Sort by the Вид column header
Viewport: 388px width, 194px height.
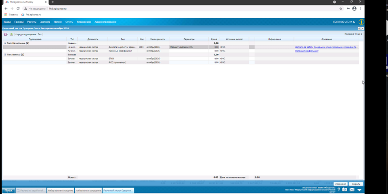[x=123, y=39]
